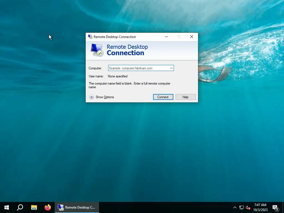Expand Show Options disclosure arrow

(92, 97)
